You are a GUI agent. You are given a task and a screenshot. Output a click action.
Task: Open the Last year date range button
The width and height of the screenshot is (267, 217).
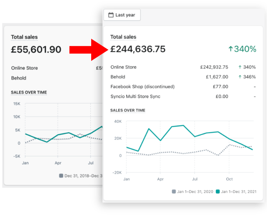click(122, 15)
